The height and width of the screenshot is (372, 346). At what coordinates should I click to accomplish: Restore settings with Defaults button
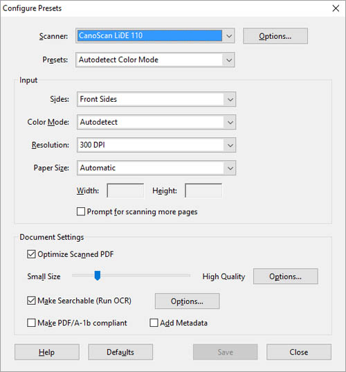120,352
